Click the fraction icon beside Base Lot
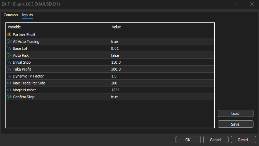259x146 pixels. tap(9, 48)
